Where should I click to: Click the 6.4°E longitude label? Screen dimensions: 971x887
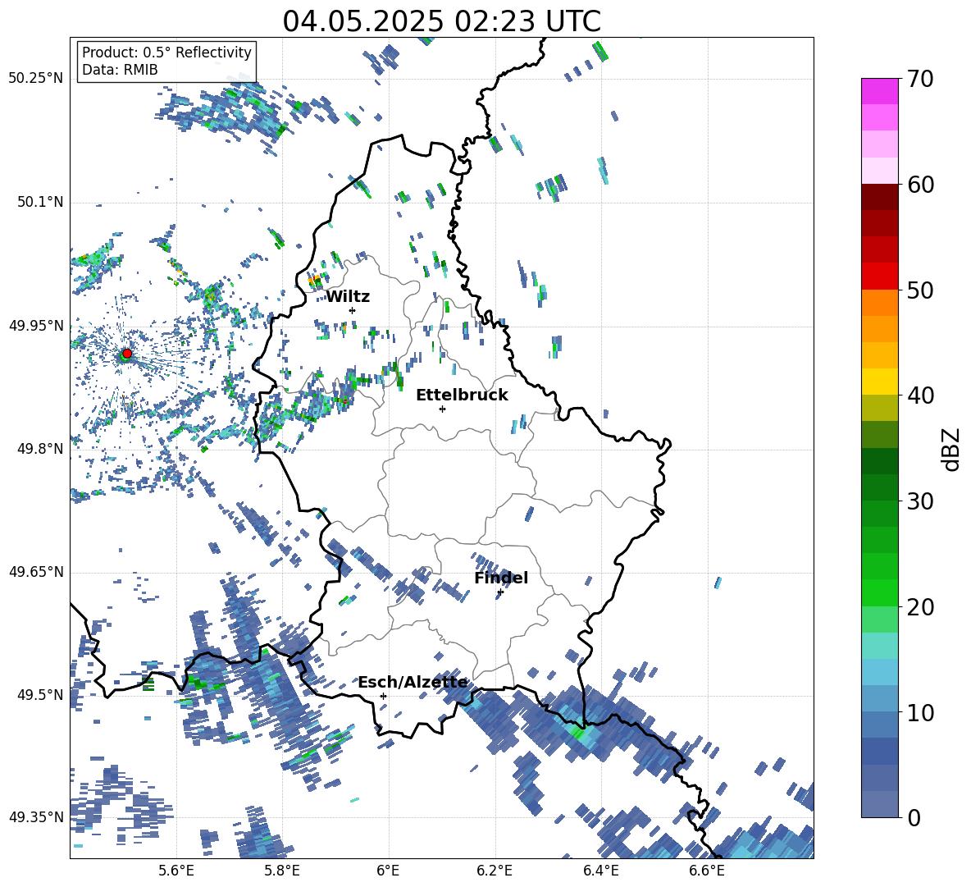point(600,871)
